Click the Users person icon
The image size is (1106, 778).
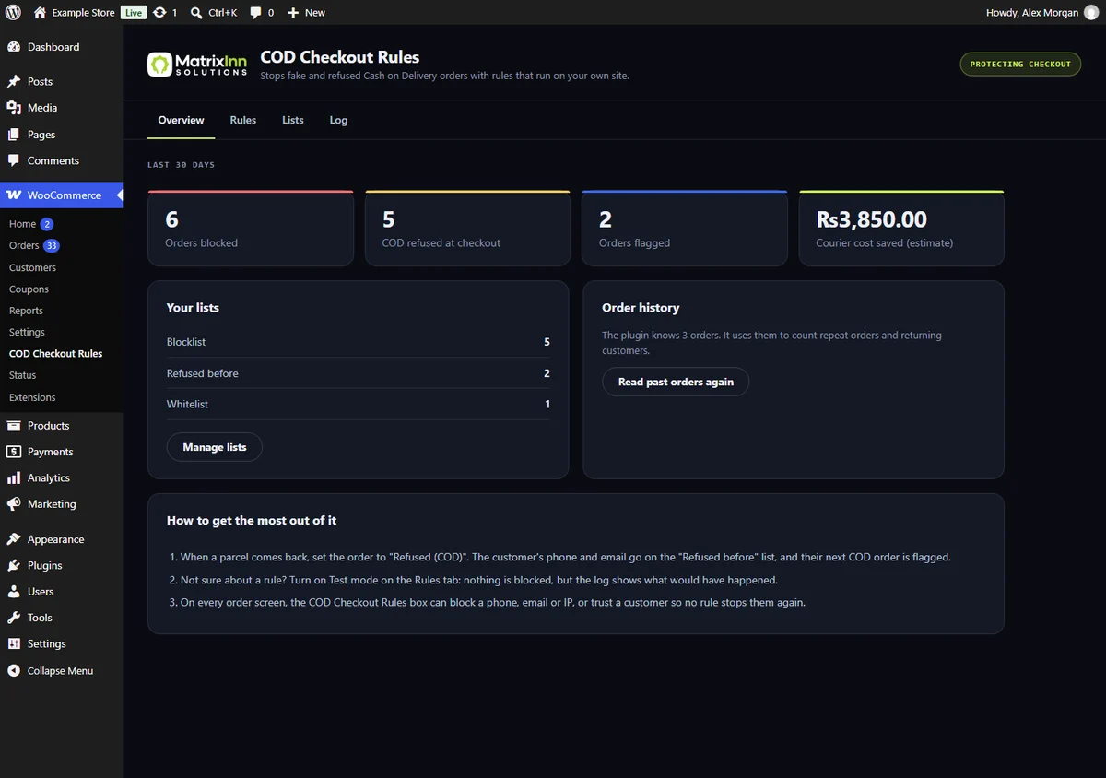pos(14,592)
